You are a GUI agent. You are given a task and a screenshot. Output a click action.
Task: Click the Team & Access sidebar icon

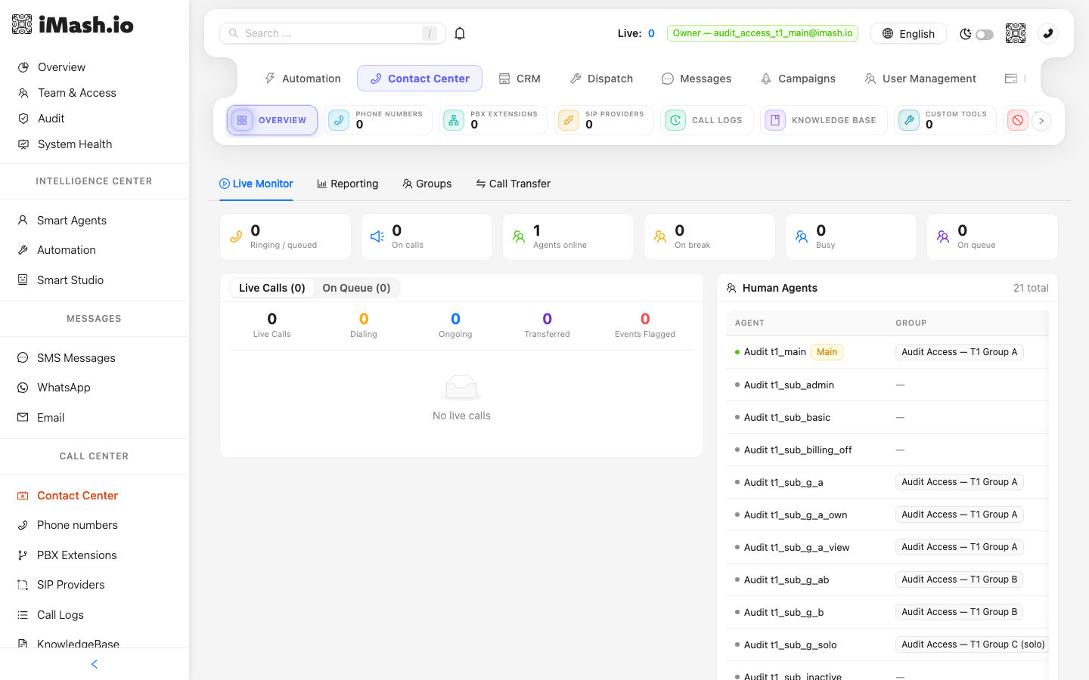pyautogui.click(x=23, y=93)
